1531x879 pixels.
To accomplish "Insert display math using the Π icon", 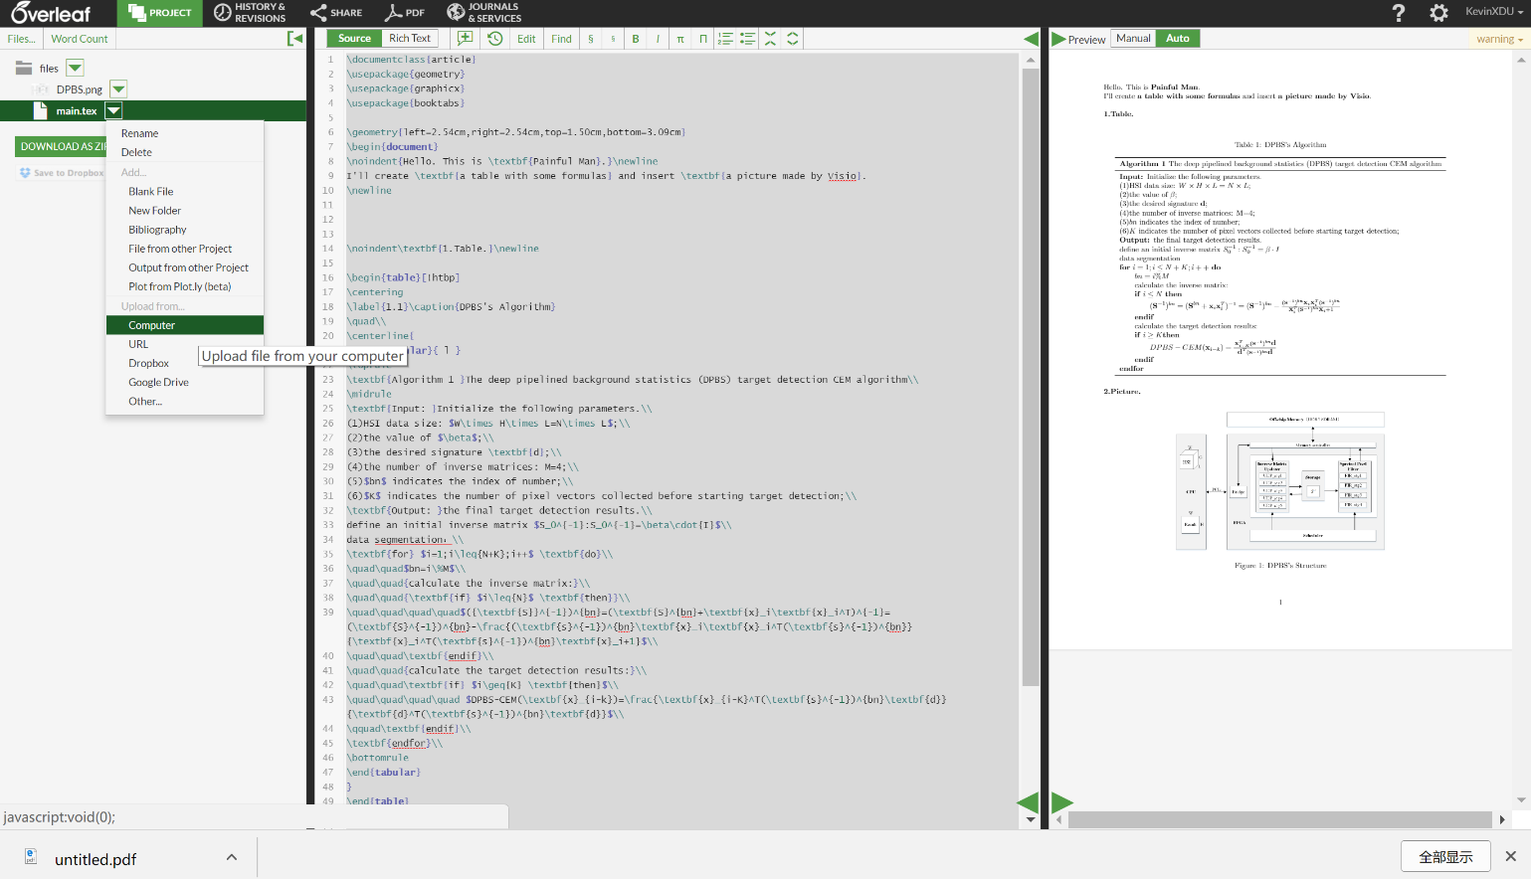I will (703, 38).
